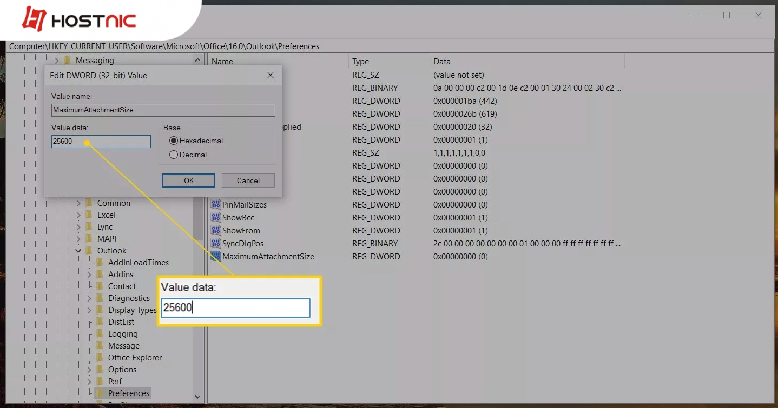Click the Outlook key folder icon
This screenshot has height=408, width=778.
click(x=90, y=250)
